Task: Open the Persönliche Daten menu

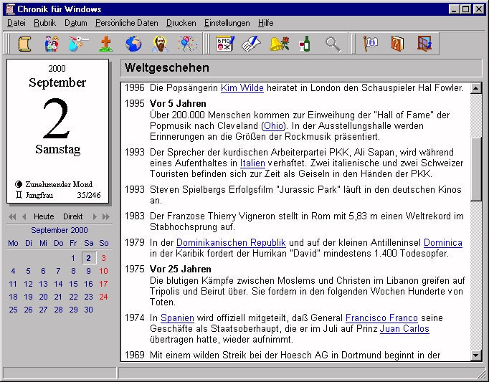Action: point(127,23)
